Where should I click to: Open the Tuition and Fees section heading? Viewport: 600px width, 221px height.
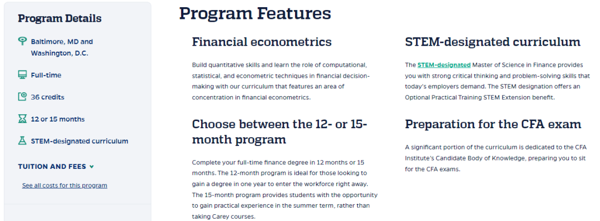coord(52,167)
